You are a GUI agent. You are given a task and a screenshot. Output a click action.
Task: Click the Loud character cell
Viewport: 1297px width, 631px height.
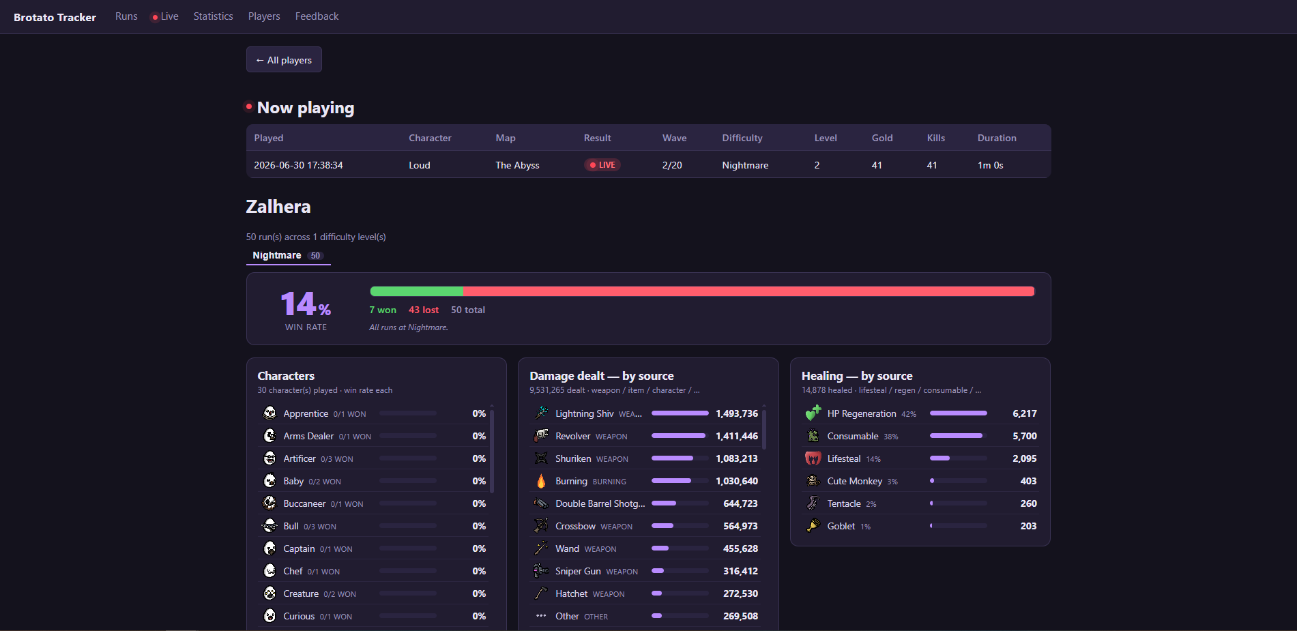click(x=420, y=165)
